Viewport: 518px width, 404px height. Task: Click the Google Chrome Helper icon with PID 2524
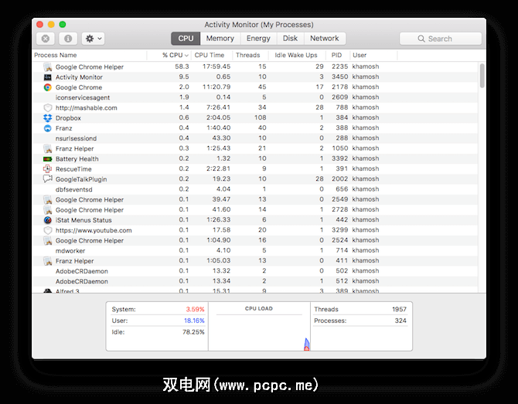tap(48, 241)
